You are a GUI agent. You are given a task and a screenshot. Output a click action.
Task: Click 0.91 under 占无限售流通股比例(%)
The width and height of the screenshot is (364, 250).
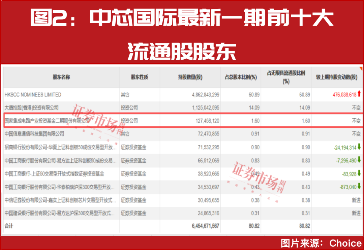coord(306,134)
